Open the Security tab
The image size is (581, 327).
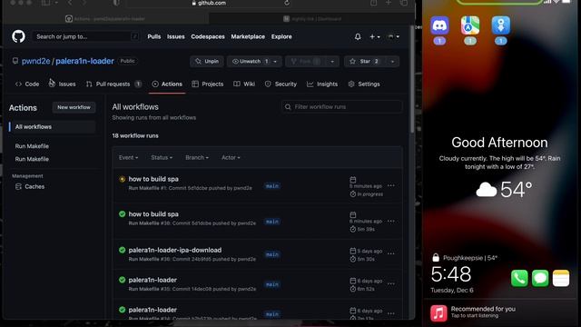[x=281, y=84]
